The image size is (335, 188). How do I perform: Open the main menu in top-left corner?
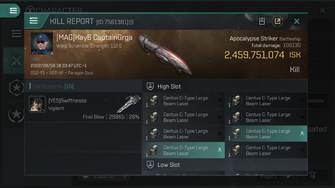tap(13, 10)
